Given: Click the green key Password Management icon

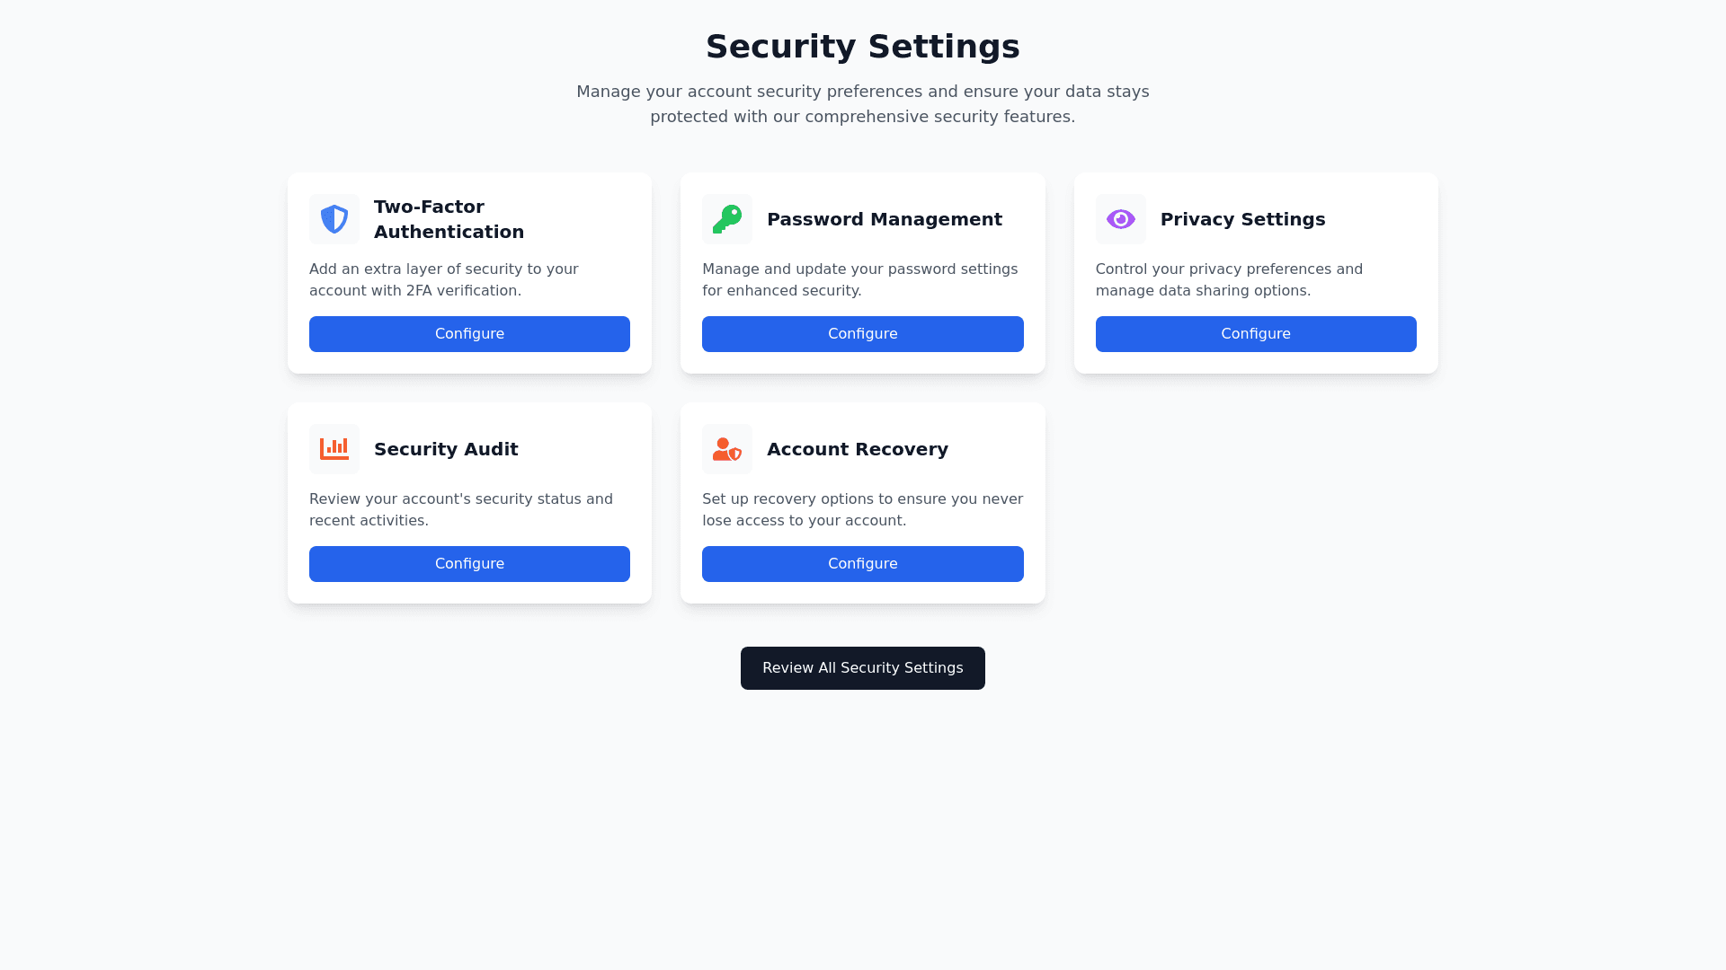Looking at the screenshot, I should 727,219.
